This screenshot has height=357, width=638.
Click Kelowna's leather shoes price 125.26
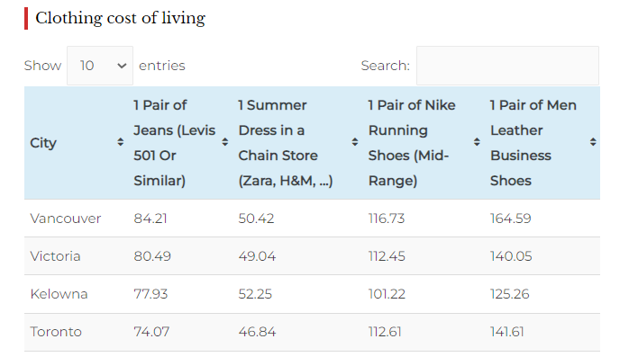click(x=510, y=294)
